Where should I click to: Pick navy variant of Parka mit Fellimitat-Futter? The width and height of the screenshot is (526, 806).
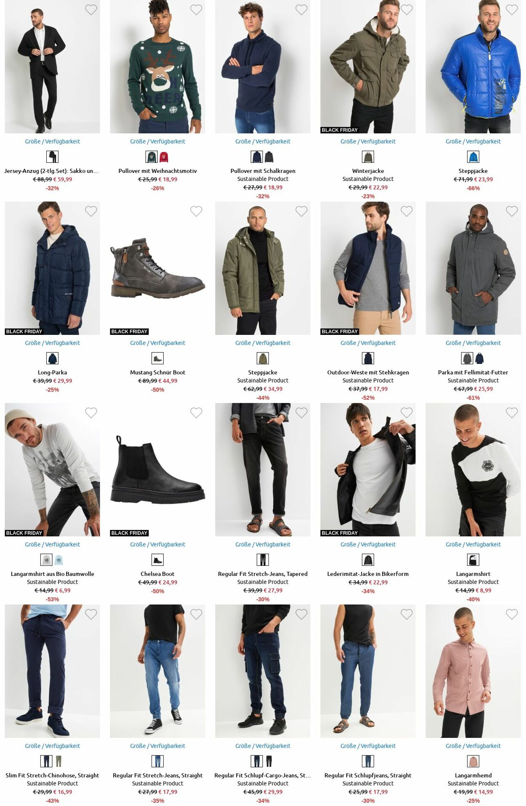479,358
